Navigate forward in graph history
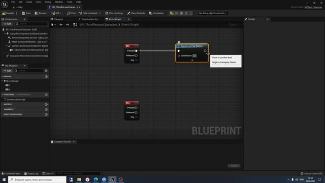 click(x=68, y=24)
